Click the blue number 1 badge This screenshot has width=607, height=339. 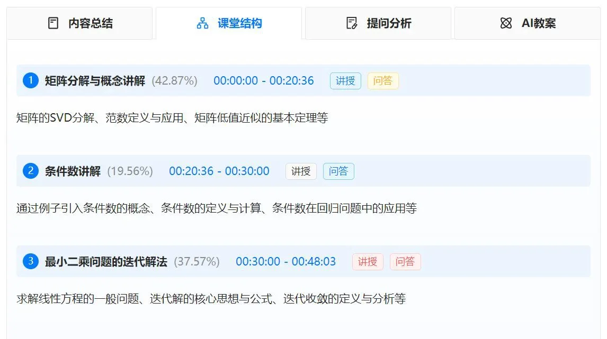click(x=31, y=80)
